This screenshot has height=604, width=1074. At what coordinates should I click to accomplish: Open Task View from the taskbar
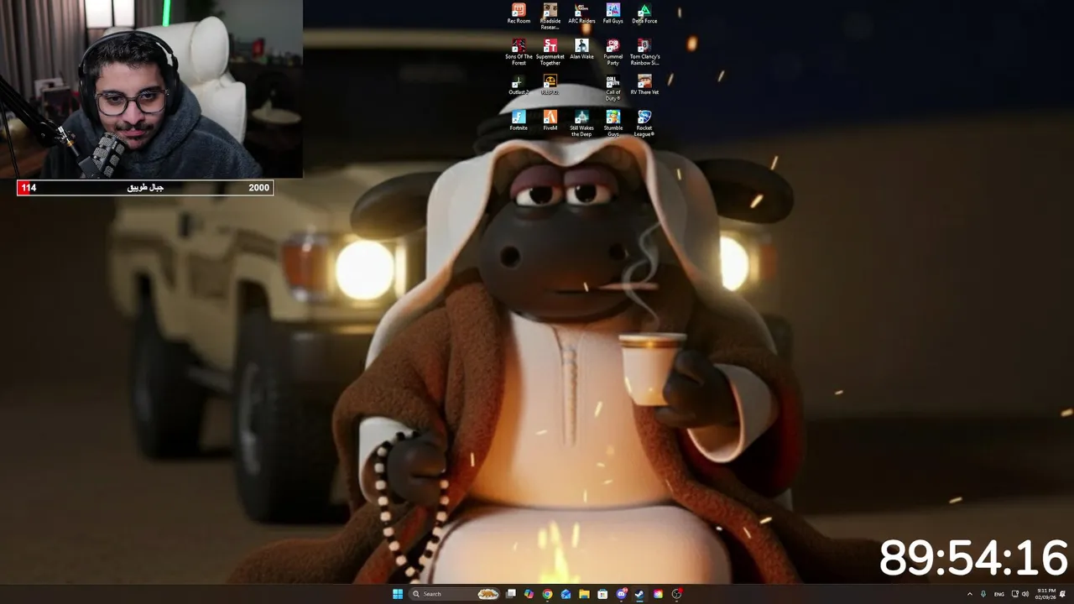[x=510, y=594]
